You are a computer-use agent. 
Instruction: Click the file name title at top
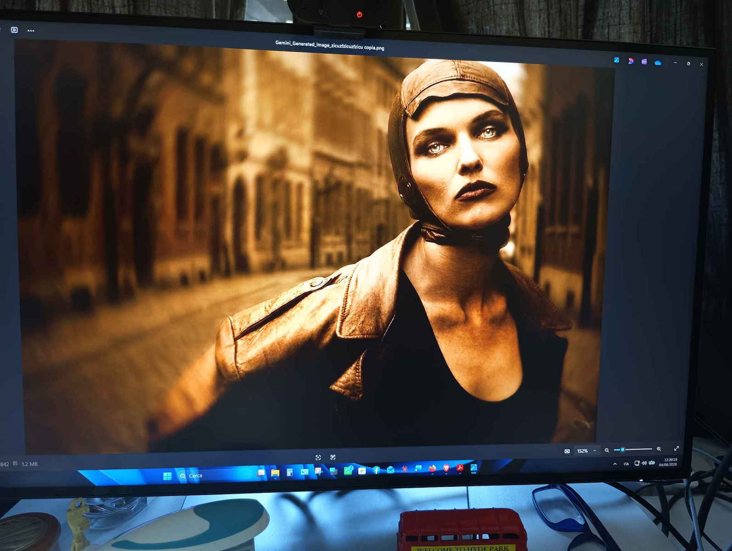click(330, 45)
